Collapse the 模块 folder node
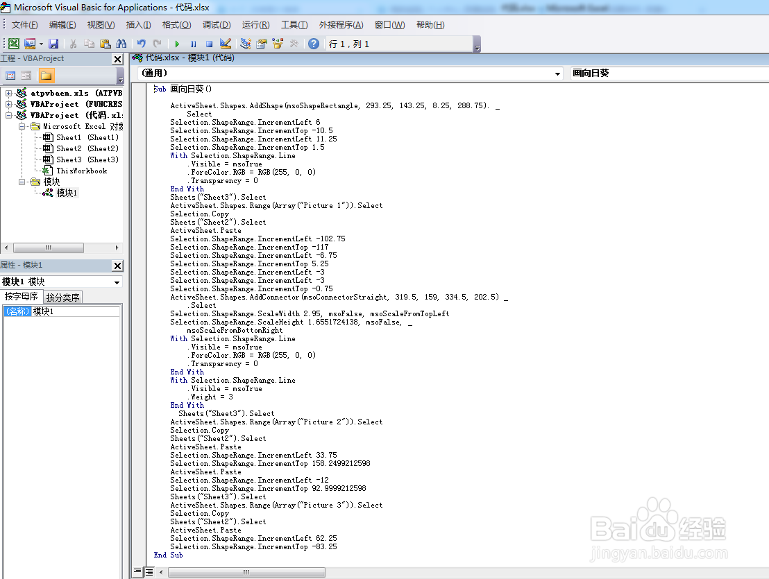The width and height of the screenshot is (769, 579). tap(22, 182)
